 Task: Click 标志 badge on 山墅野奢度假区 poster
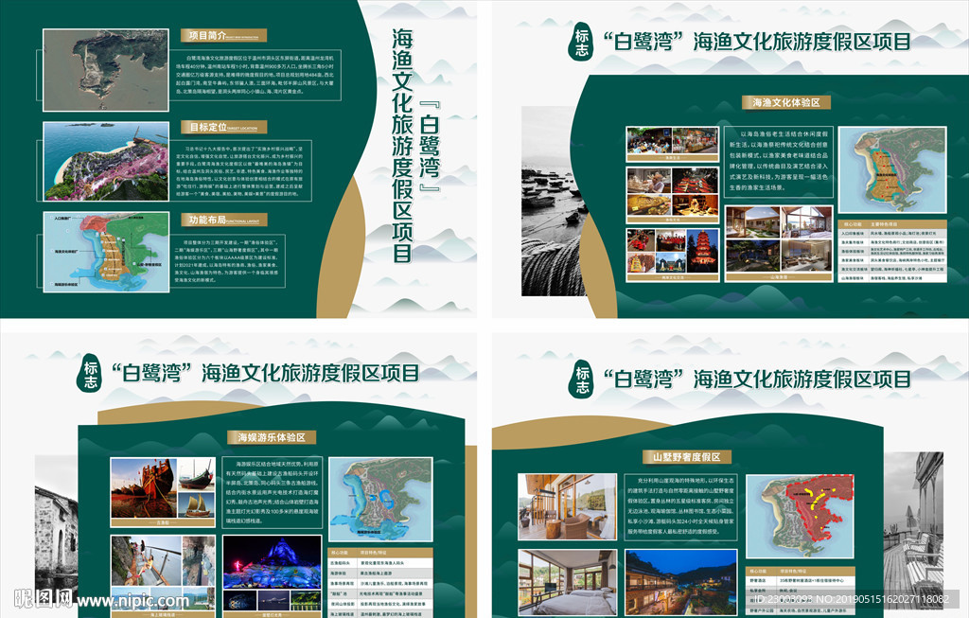coord(581,379)
